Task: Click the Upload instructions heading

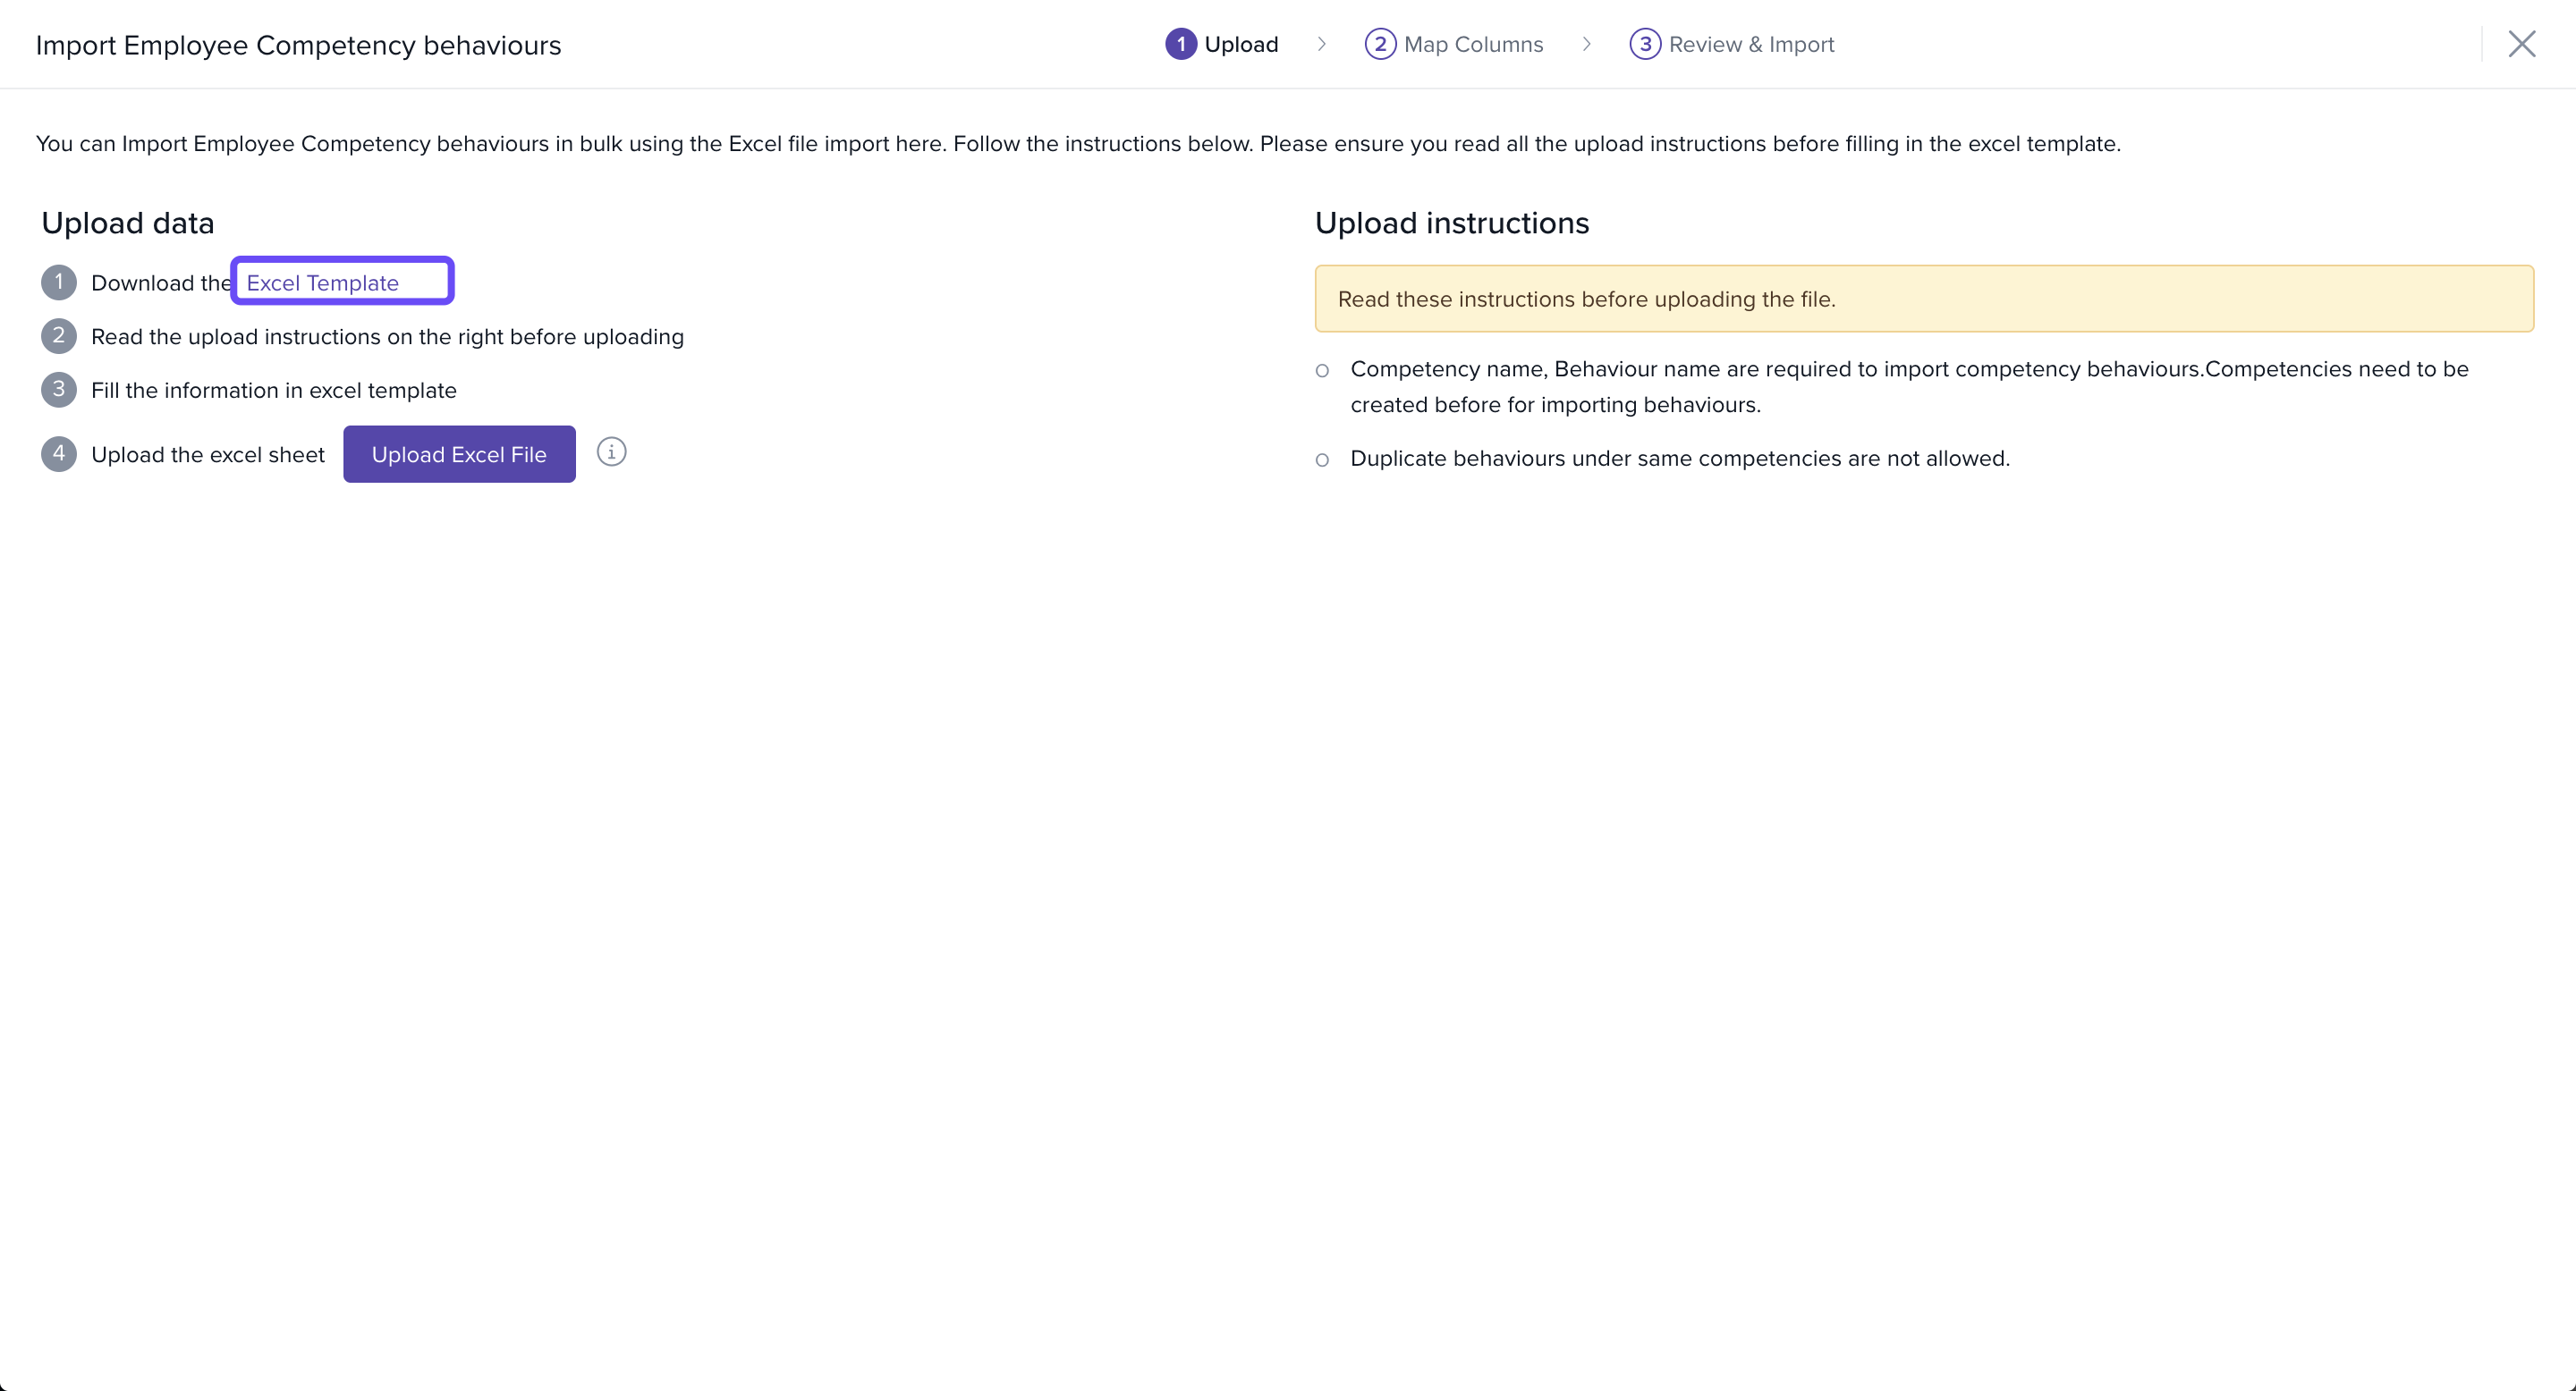Action: [1451, 223]
